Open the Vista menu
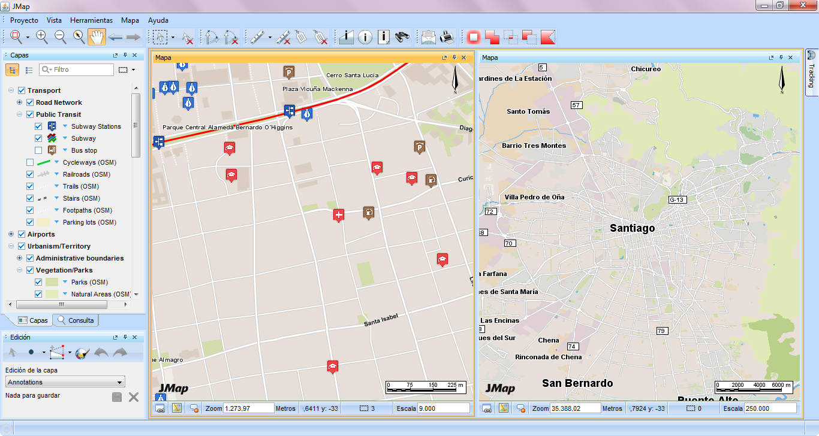Viewport: 819px width, 436px height. [x=54, y=20]
